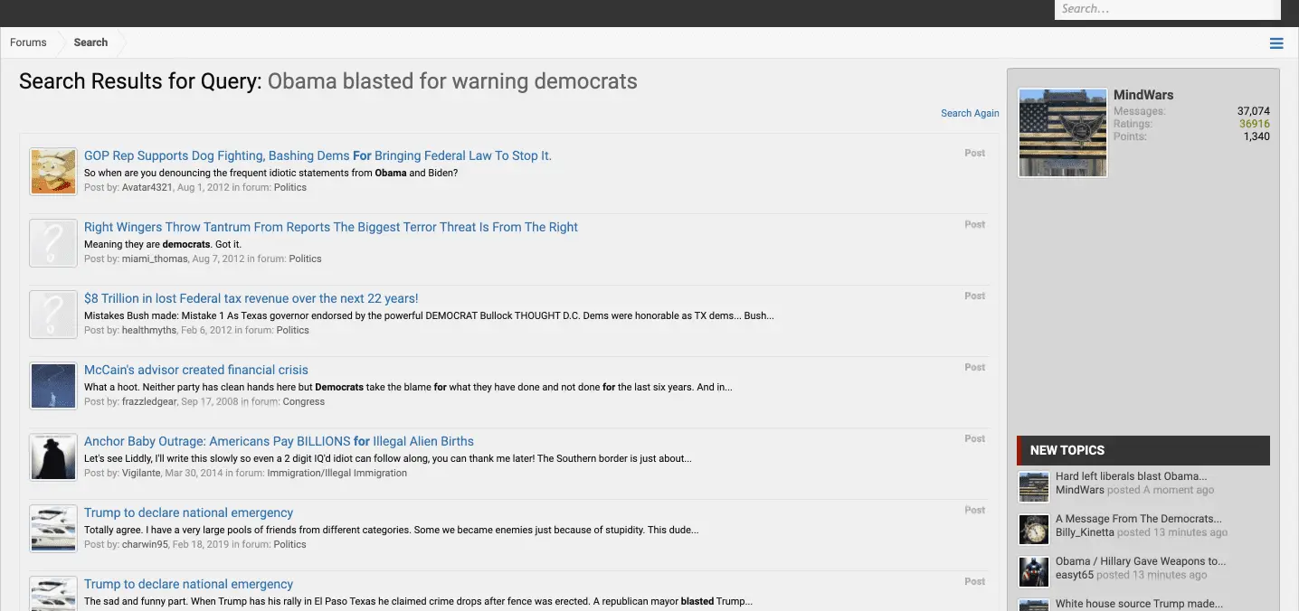The image size is (1299, 611).
Task: Click easyt65's avatar in New Topics
Action: click(1034, 572)
